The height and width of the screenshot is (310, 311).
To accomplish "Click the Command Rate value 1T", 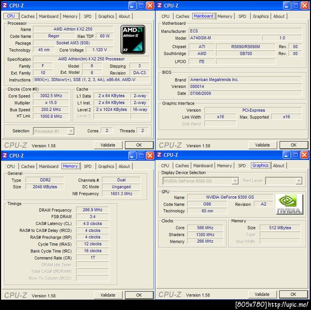I will [92, 258].
